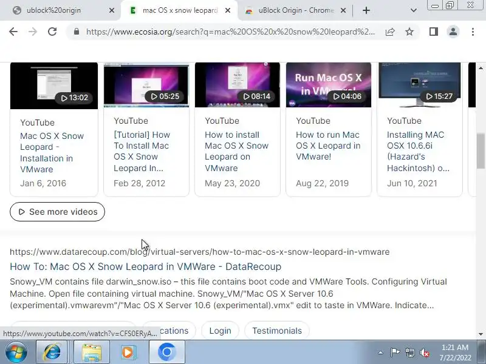The height and width of the screenshot is (364, 486).
Task: Open How to run Mac OS X Leopard in VMware!
Action: point(328,146)
